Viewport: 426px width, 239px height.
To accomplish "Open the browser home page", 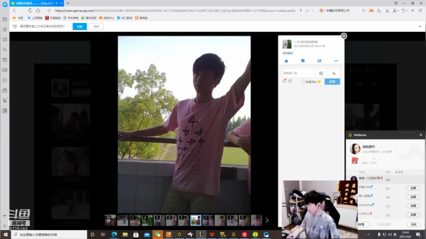I will point(38,10).
